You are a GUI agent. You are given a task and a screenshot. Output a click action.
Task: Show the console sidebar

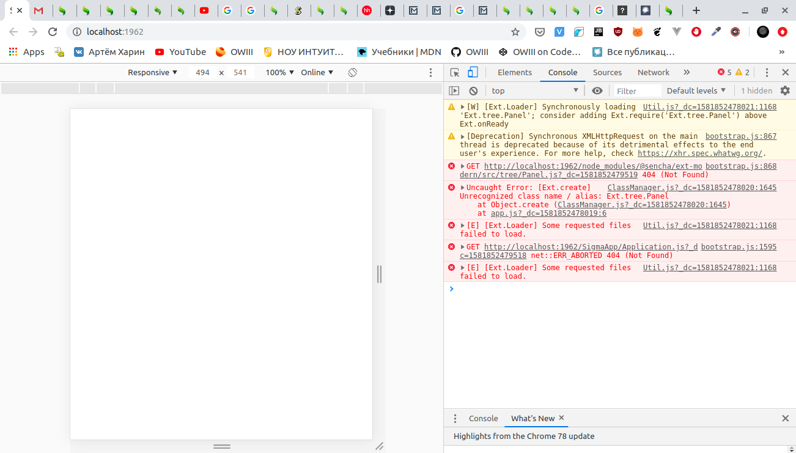(x=454, y=90)
